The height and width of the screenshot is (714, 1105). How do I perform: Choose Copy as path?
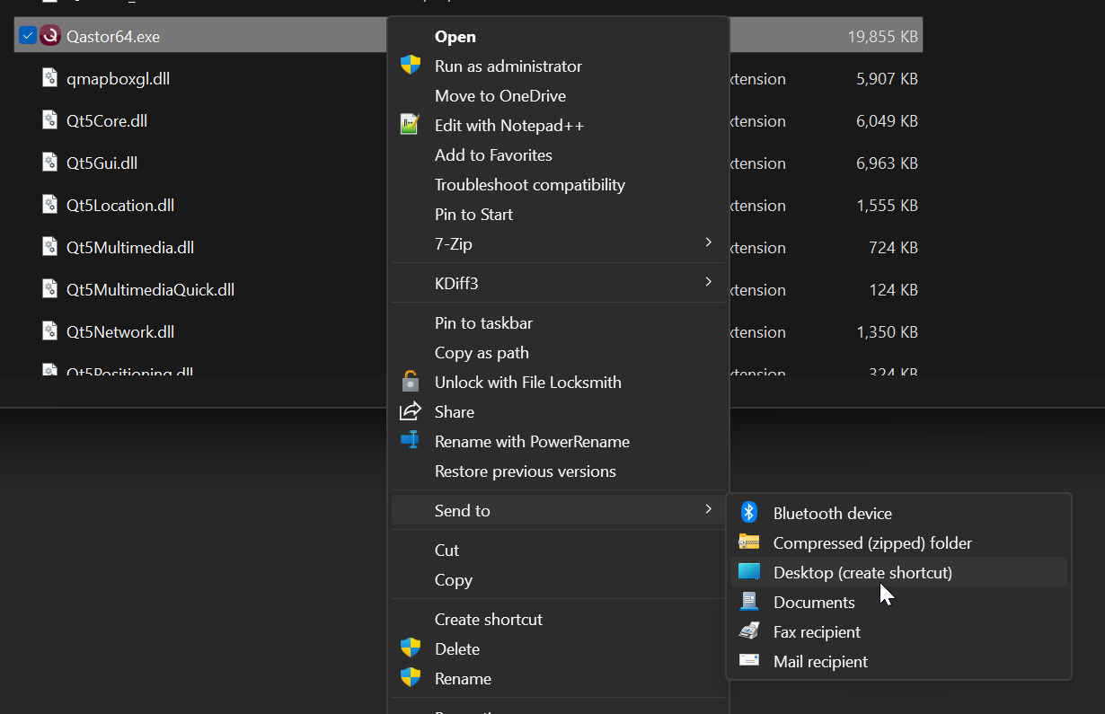[x=482, y=352]
